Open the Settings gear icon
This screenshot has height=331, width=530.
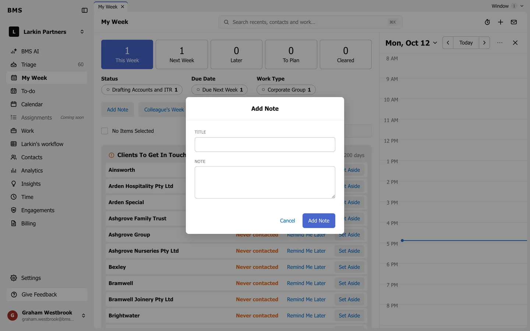(x=14, y=278)
